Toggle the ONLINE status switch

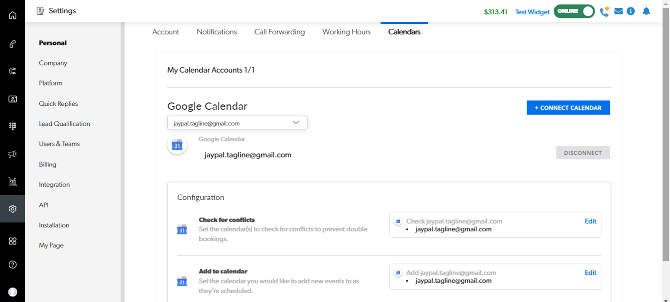[x=574, y=11]
